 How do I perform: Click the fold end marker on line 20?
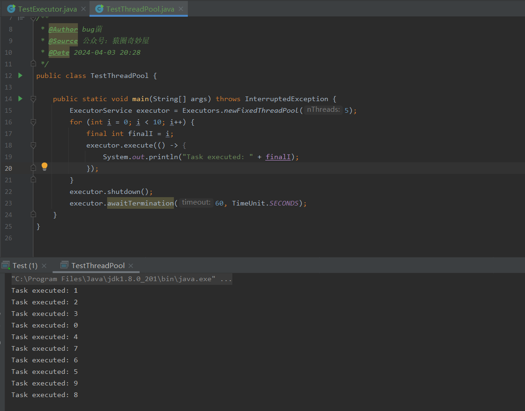[x=33, y=168]
